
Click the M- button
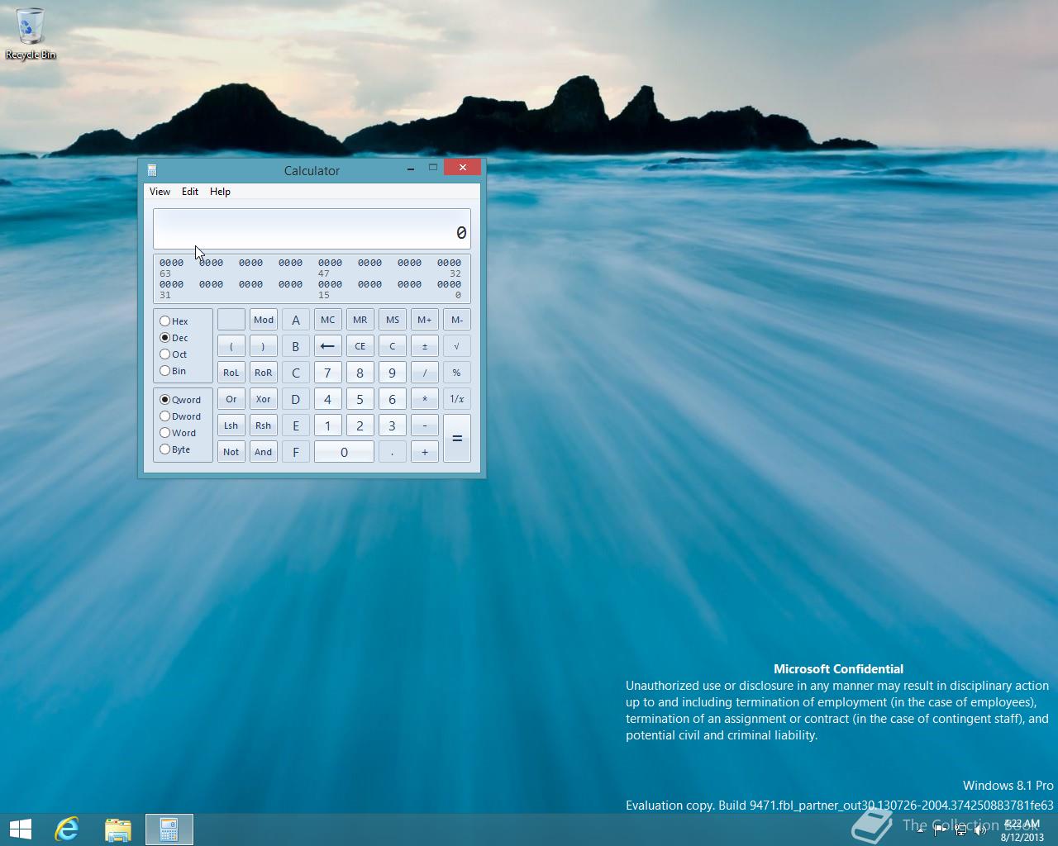tap(456, 320)
